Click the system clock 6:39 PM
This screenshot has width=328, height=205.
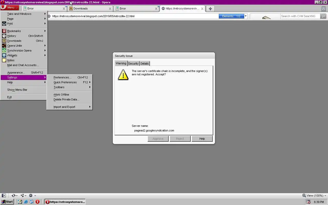click(x=319, y=202)
